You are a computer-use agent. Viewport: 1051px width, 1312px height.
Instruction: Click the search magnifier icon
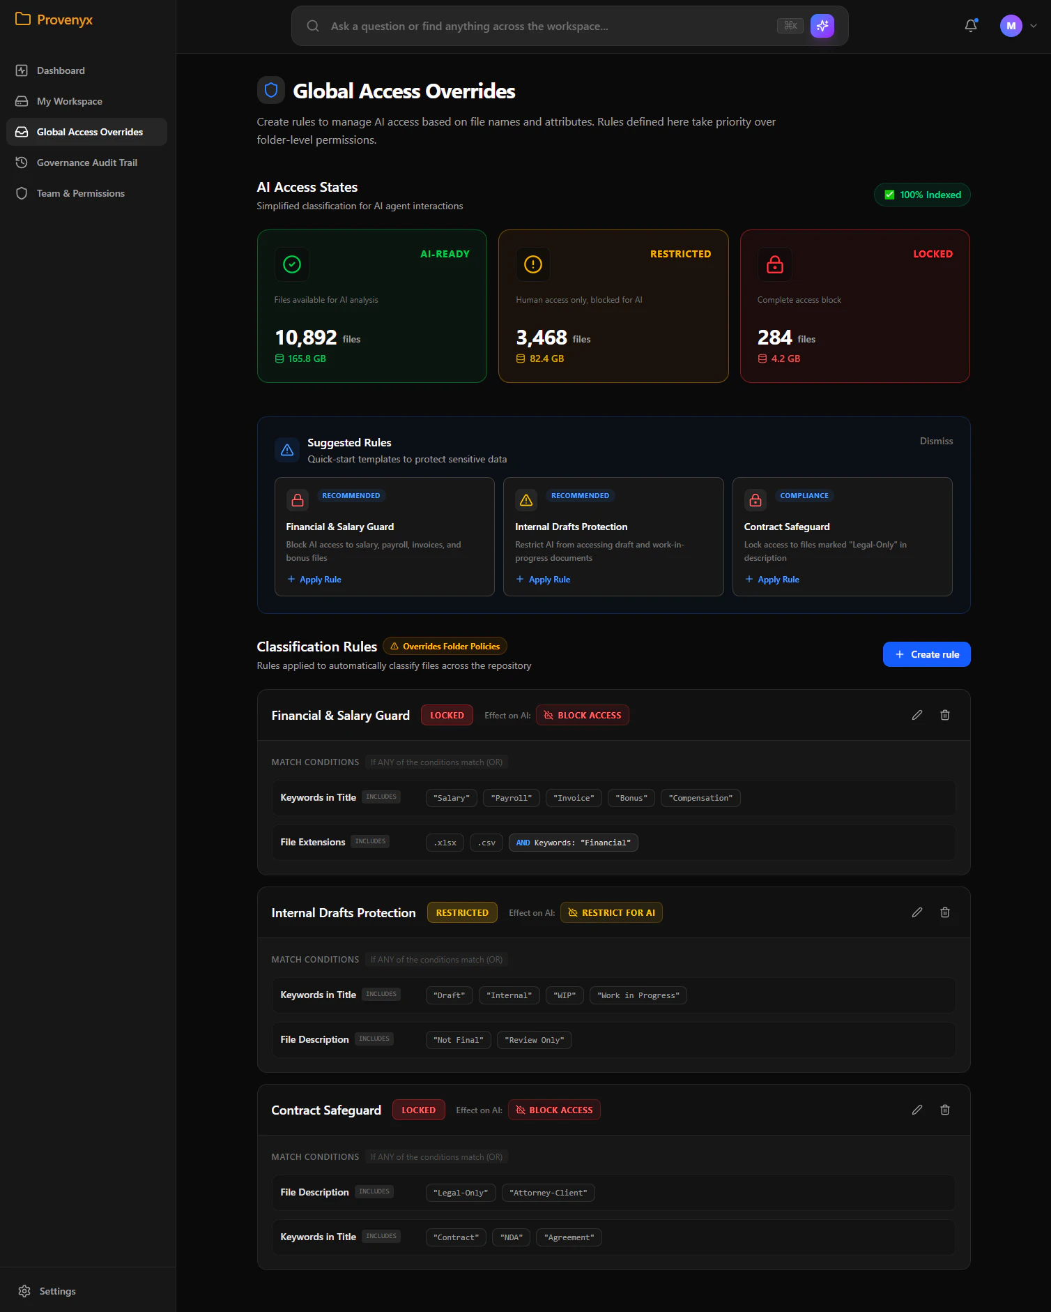pyautogui.click(x=313, y=26)
